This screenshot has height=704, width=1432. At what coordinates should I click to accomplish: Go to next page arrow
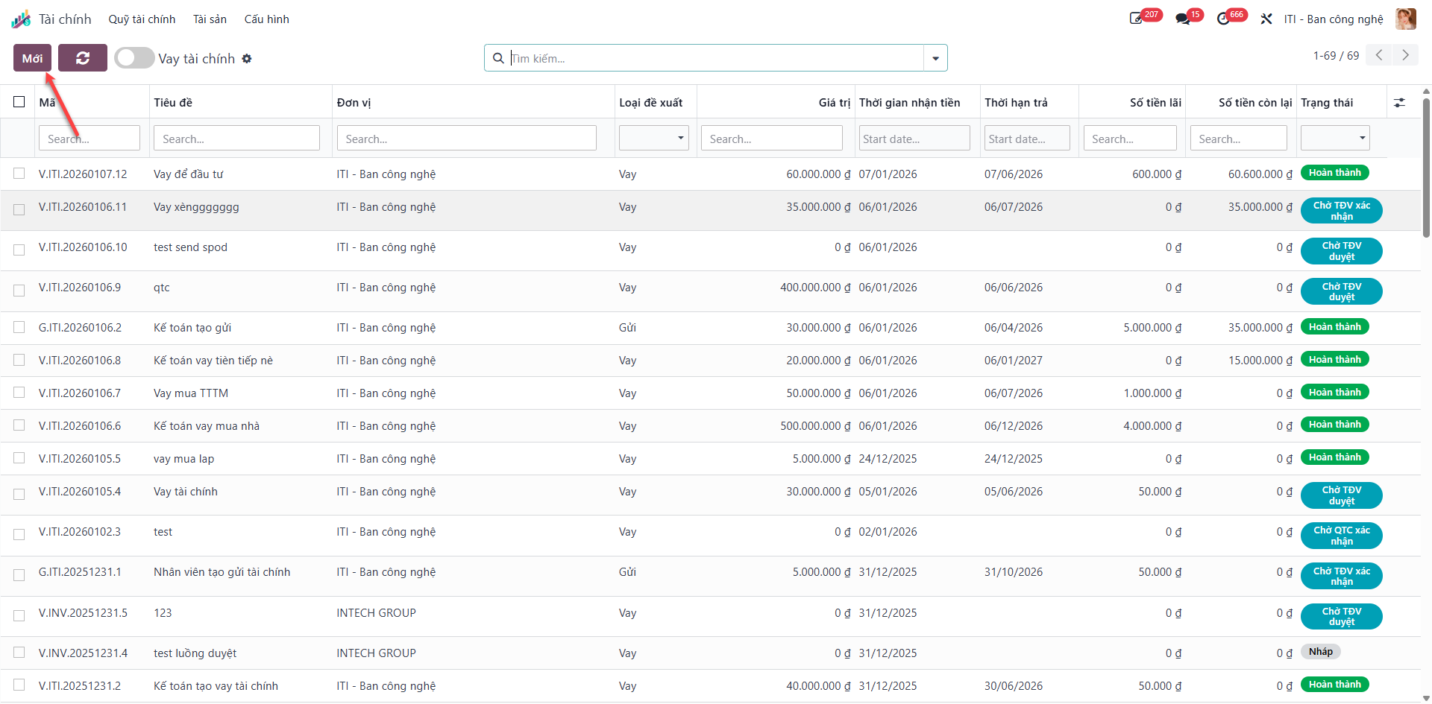point(1405,55)
